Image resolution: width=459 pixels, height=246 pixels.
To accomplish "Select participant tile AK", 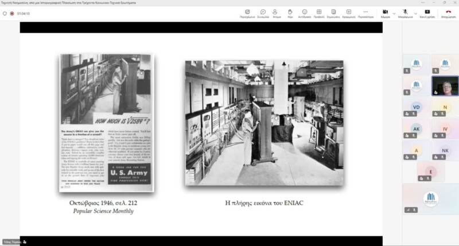I will [x=416, y=129].
